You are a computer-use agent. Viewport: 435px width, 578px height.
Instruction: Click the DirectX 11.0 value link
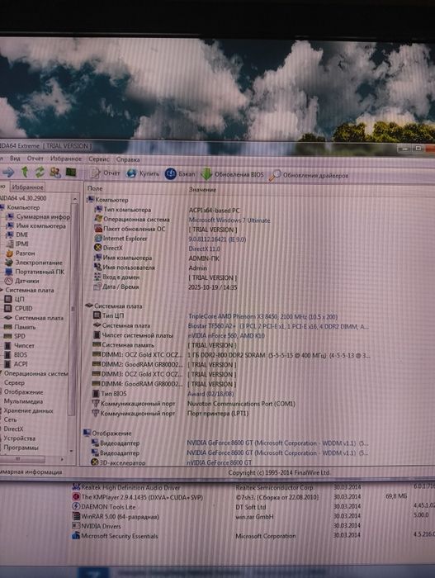[x=204, y=249]
